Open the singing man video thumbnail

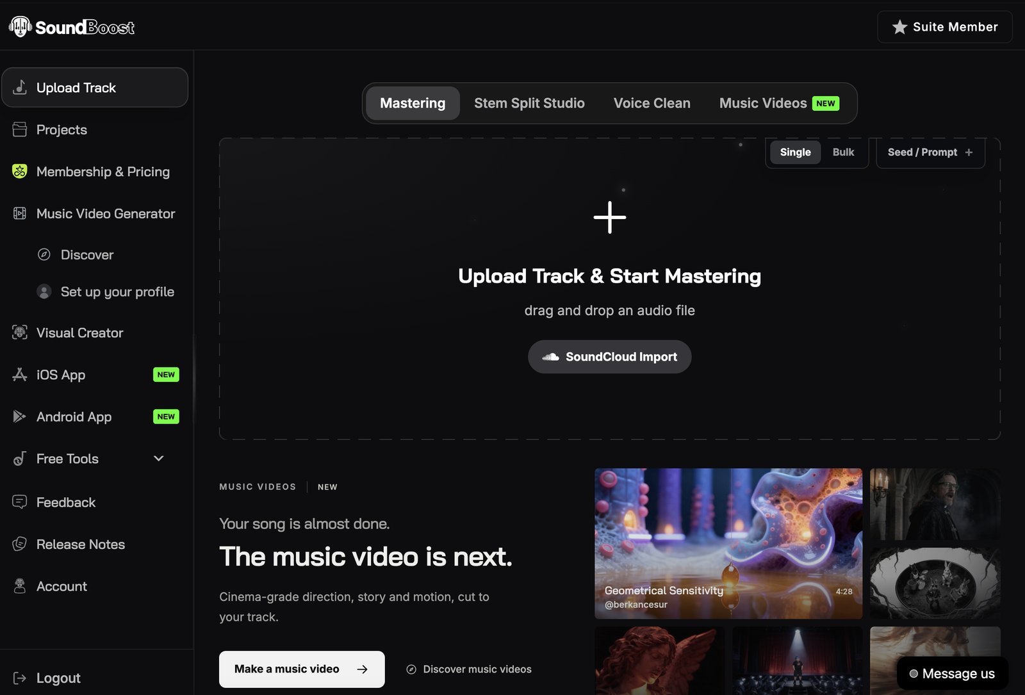[935, 504]
